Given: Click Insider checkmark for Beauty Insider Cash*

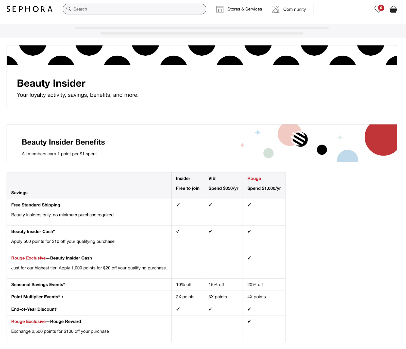Looking at the screenshot, I should (x=178, y=231).
